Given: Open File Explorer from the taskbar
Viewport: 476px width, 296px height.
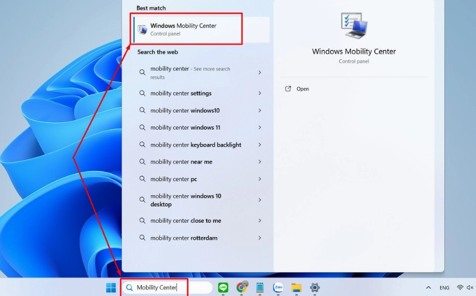Looking at the screenshot, I should pyautogui.click(x=297, y=288).
